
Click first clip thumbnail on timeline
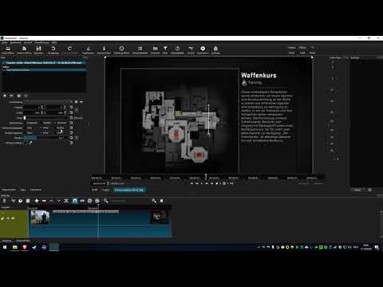click(x=40, y=217)
